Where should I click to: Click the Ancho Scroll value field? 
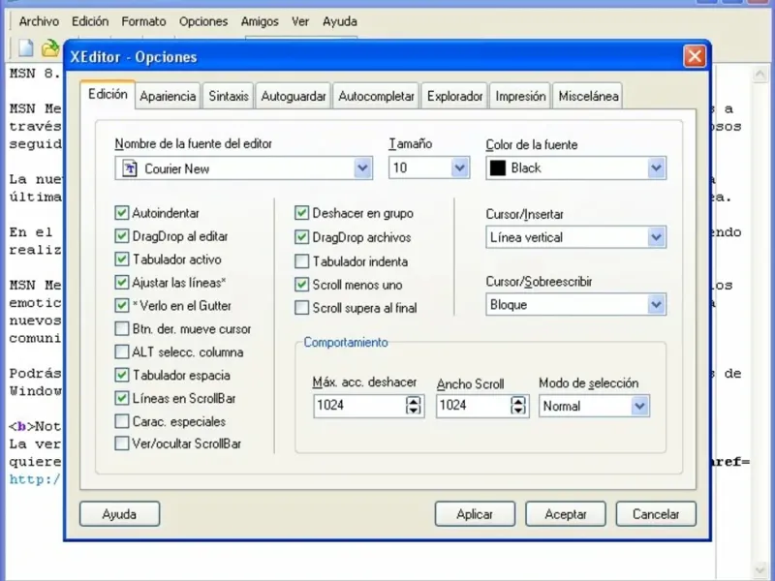pyautogui.click(x=474, y=406)
